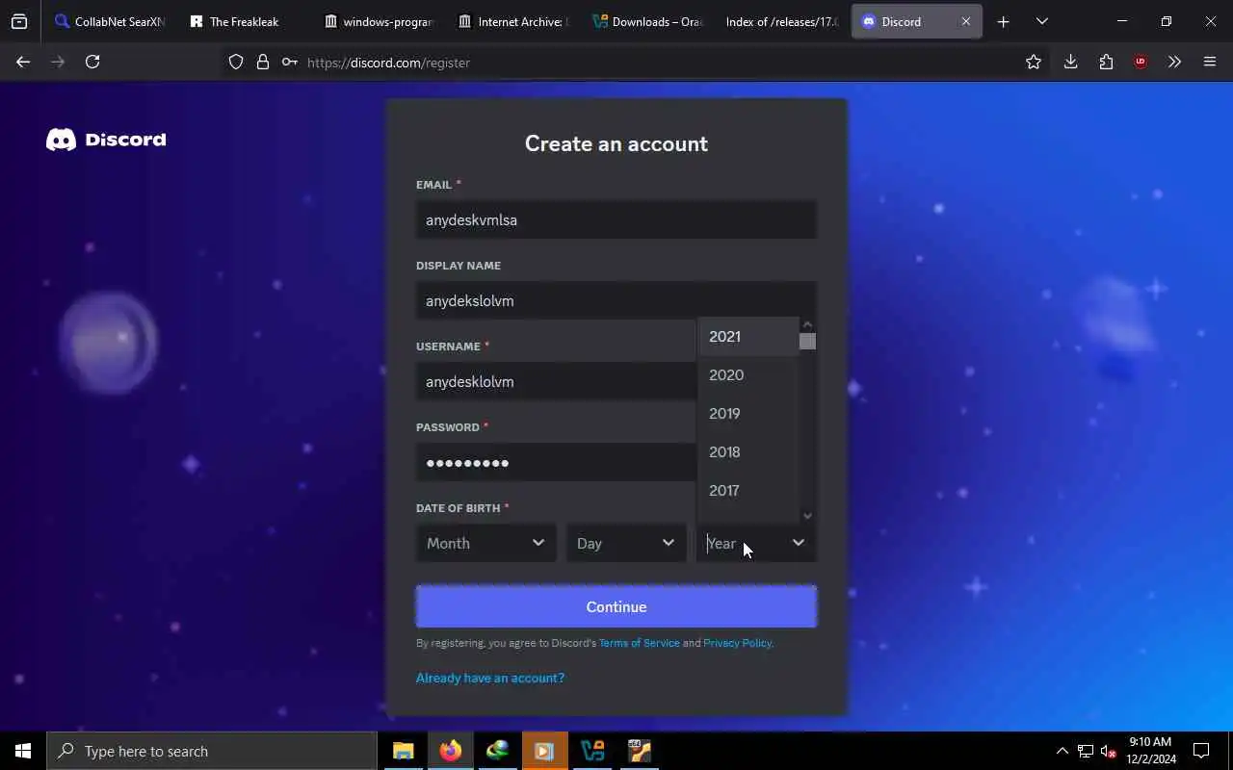Bookmark this page with the star icon
Screen dimensions: 1233x770
[x=1034, y=62]
